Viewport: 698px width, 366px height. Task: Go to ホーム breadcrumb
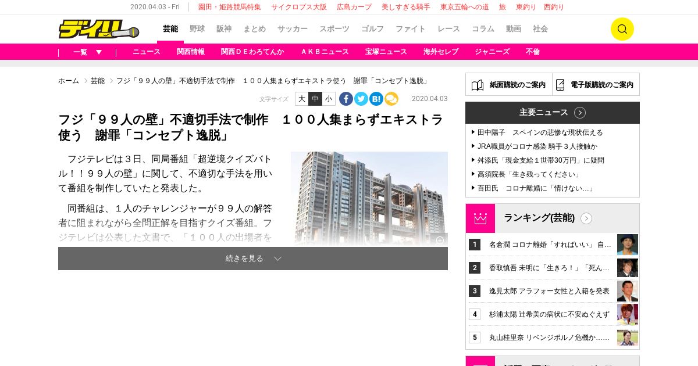point(69,81)
